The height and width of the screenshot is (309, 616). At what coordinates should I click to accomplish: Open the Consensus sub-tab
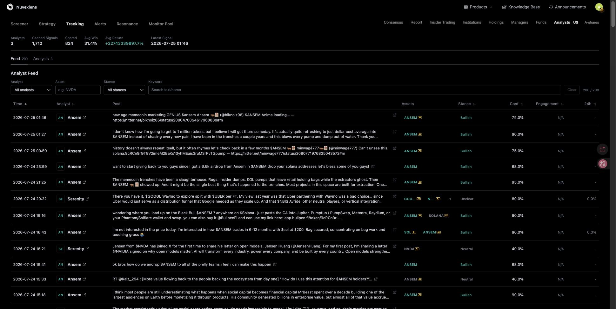pyautogui.click(x=393, y=23)
